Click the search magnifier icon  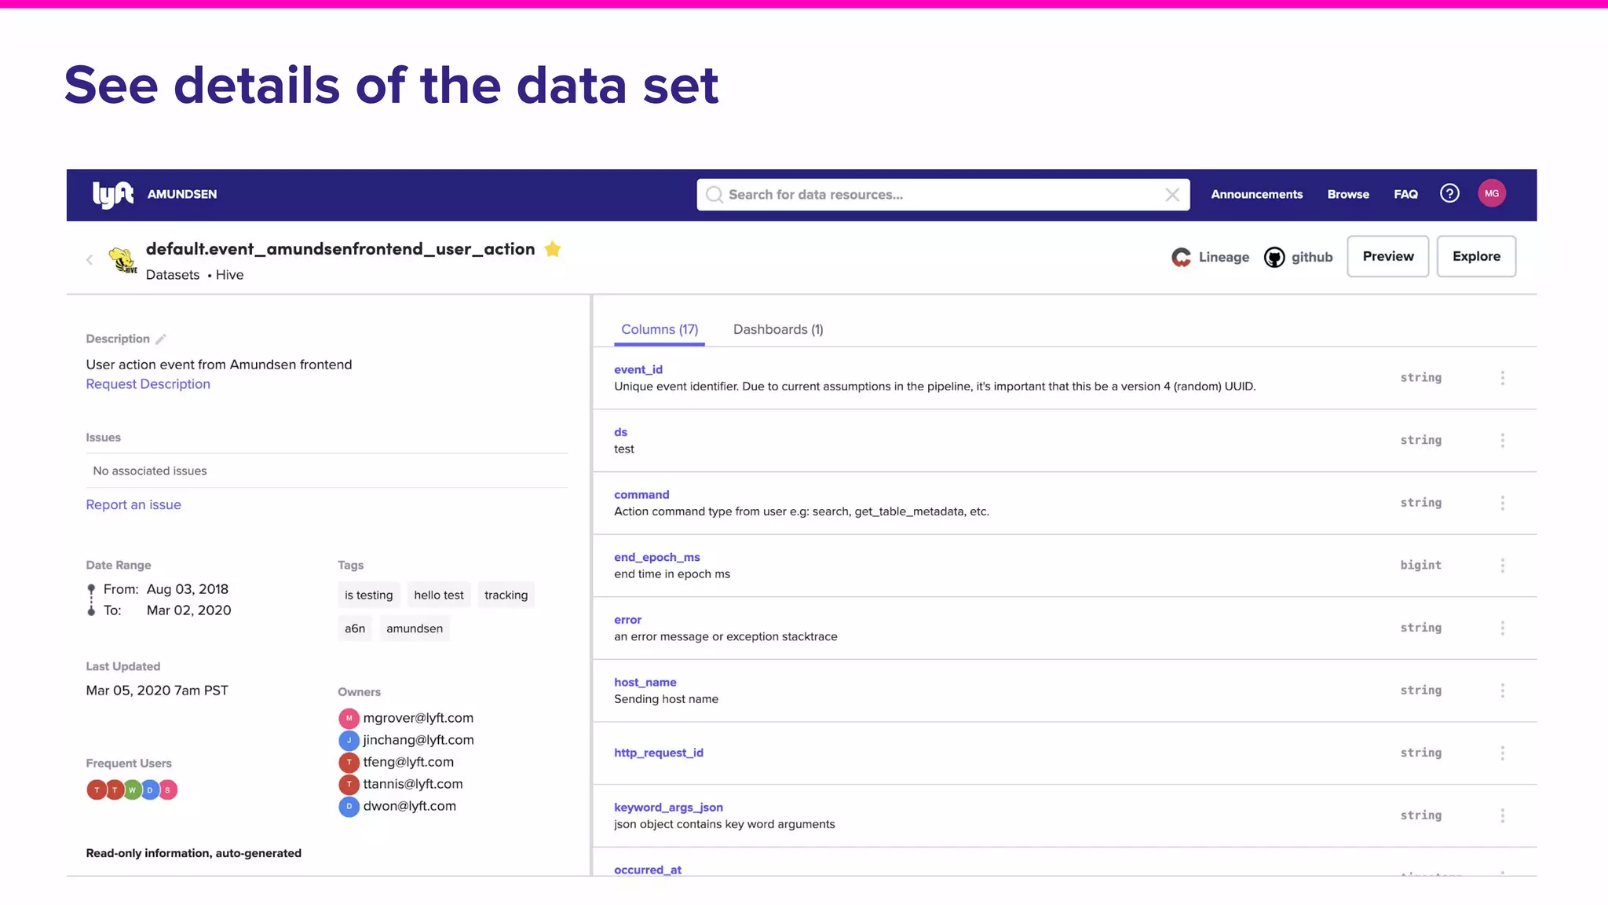[714, 195]
